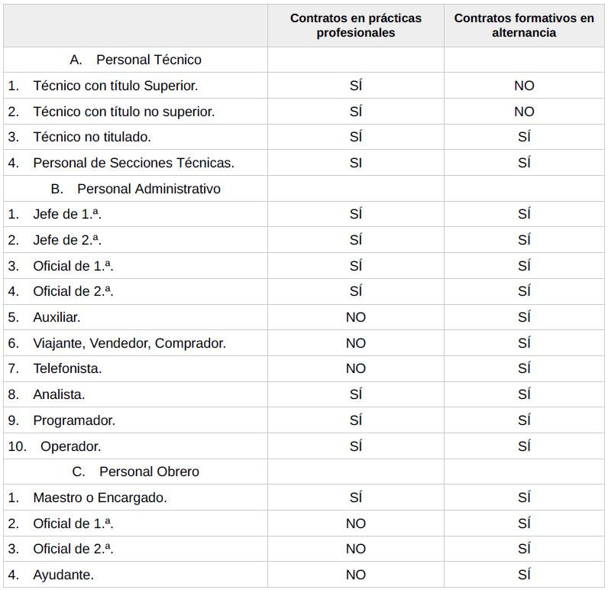The width and height of the screenshot is (608, 590).
Task: Select the "Jefe de 1.ª" row label
Action: (67, 214)
